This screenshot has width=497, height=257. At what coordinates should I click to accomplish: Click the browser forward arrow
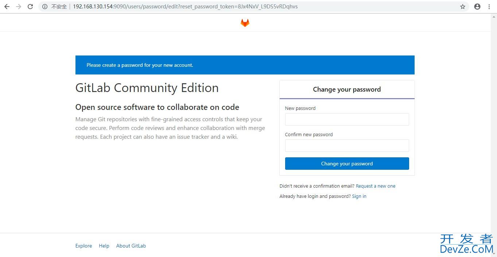point(19,7)
